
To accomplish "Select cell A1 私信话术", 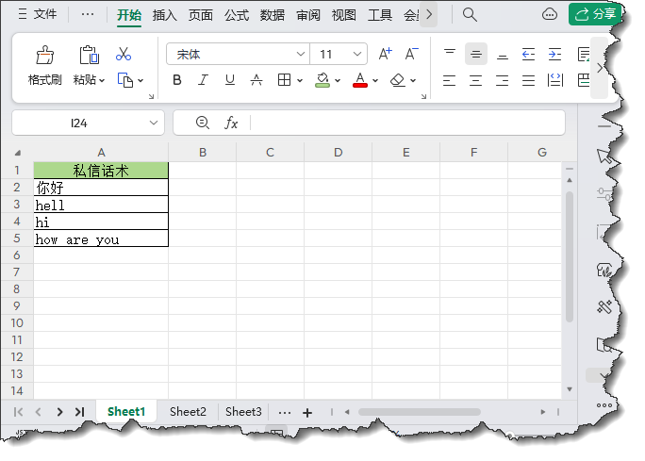I will (101, 171).
